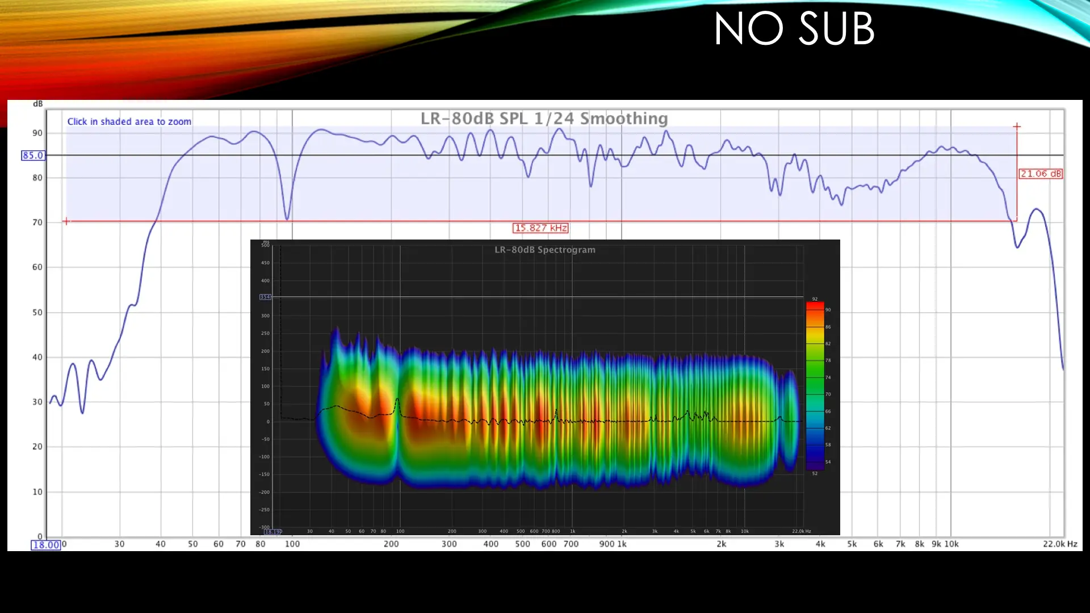Click the LR-80dB SPL 1/24 Smoothing title
This screenshot has width=1090, height=613.
544,118
